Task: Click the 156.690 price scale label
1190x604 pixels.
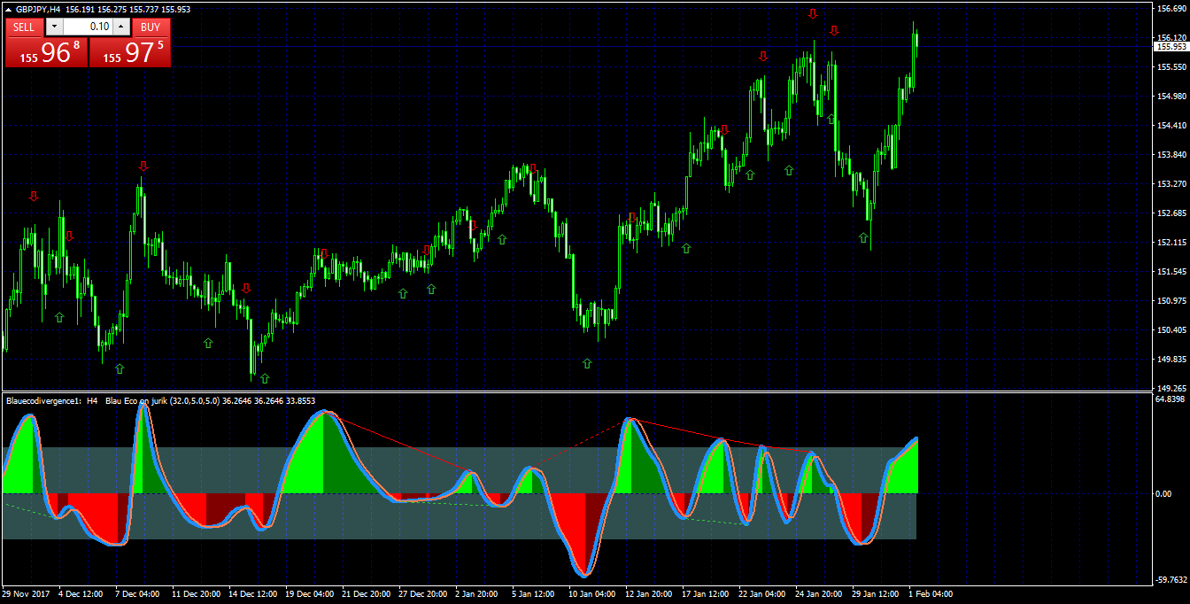Action: [x=1171, y=9]
